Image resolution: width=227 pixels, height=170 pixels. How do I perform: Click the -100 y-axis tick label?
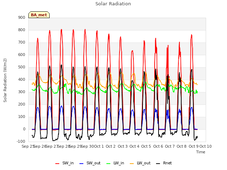(x=21, y=141)
